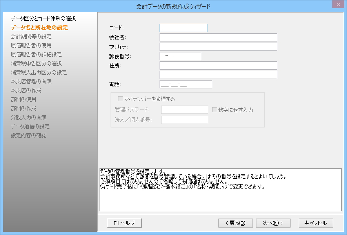347x235 pixels.
Task: Click the 管理パスワード field
Action: (x=184, y=110)
